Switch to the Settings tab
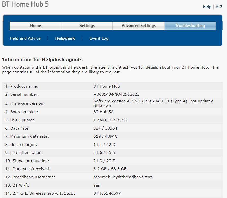Image resolution: width=227 pixels, height=198 pixels. click(x=87, y=26)
